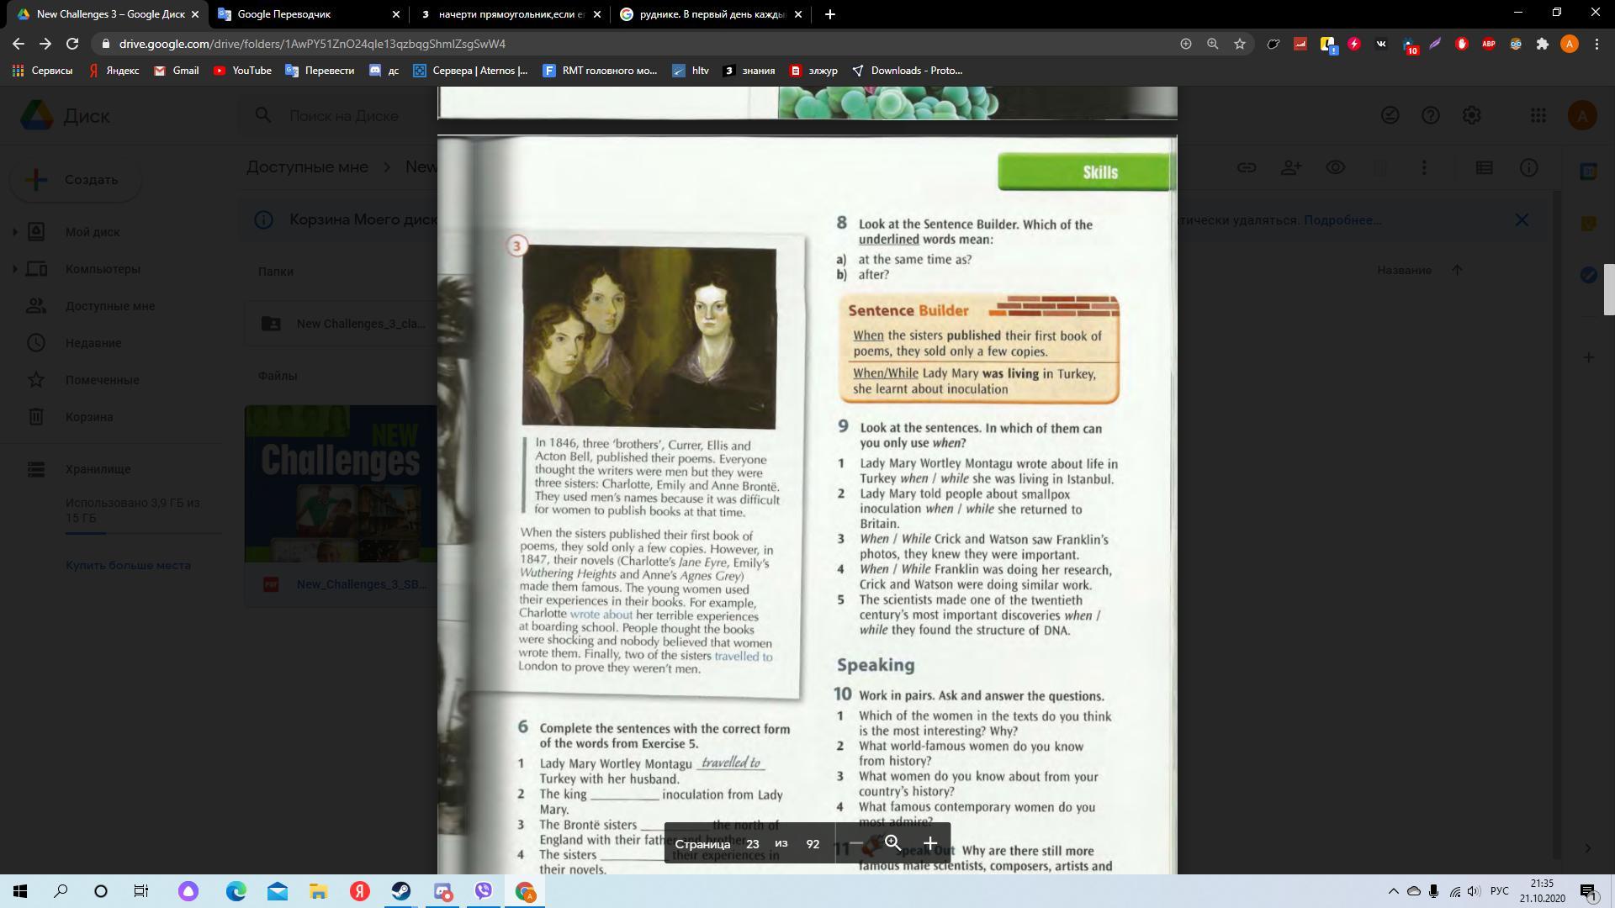
Task: Switch to list layout view
Action: pyautogui.click(x=1484, y=168)
